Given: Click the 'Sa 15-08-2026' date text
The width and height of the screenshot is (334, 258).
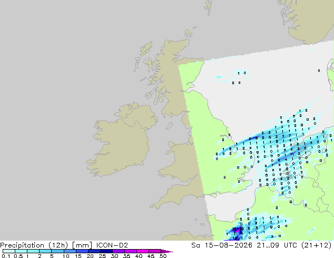Looking at the screenshot, I should (x=222, y=245).
